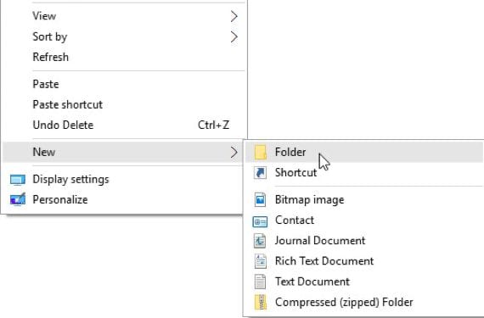Click the Rich Text Document icon
This screenshot has width=484, height=318.
[x=260, y=261]
